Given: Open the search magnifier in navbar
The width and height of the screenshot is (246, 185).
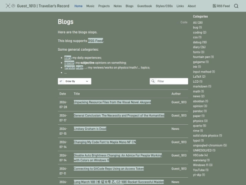Looking at the screenshot, I should coord(236,6).
